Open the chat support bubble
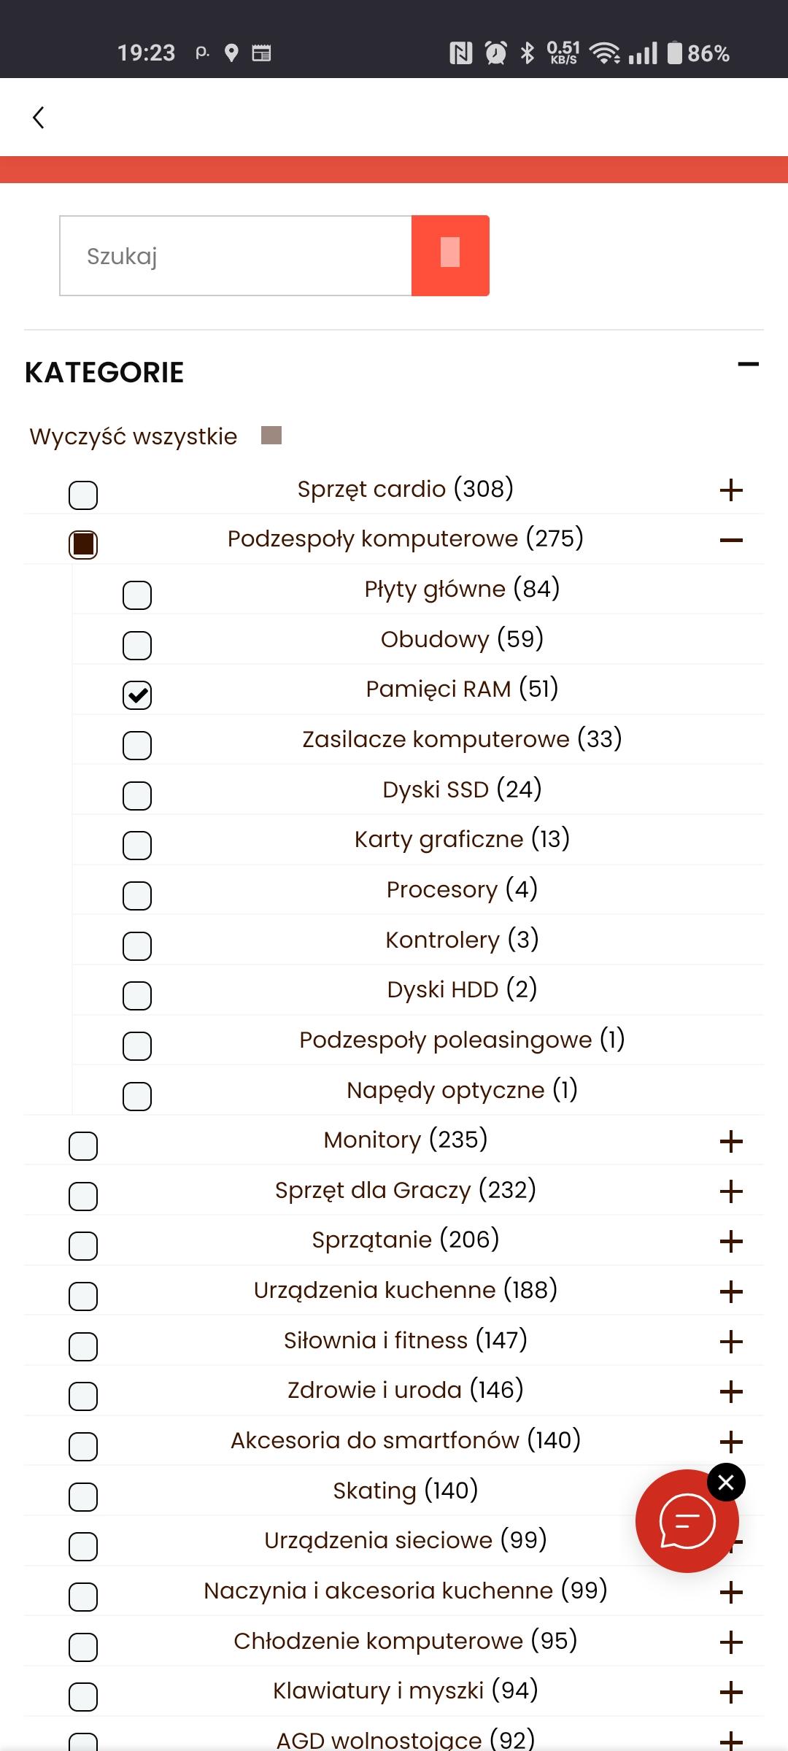The image size is (788, 1751). tap(686, 1522)
